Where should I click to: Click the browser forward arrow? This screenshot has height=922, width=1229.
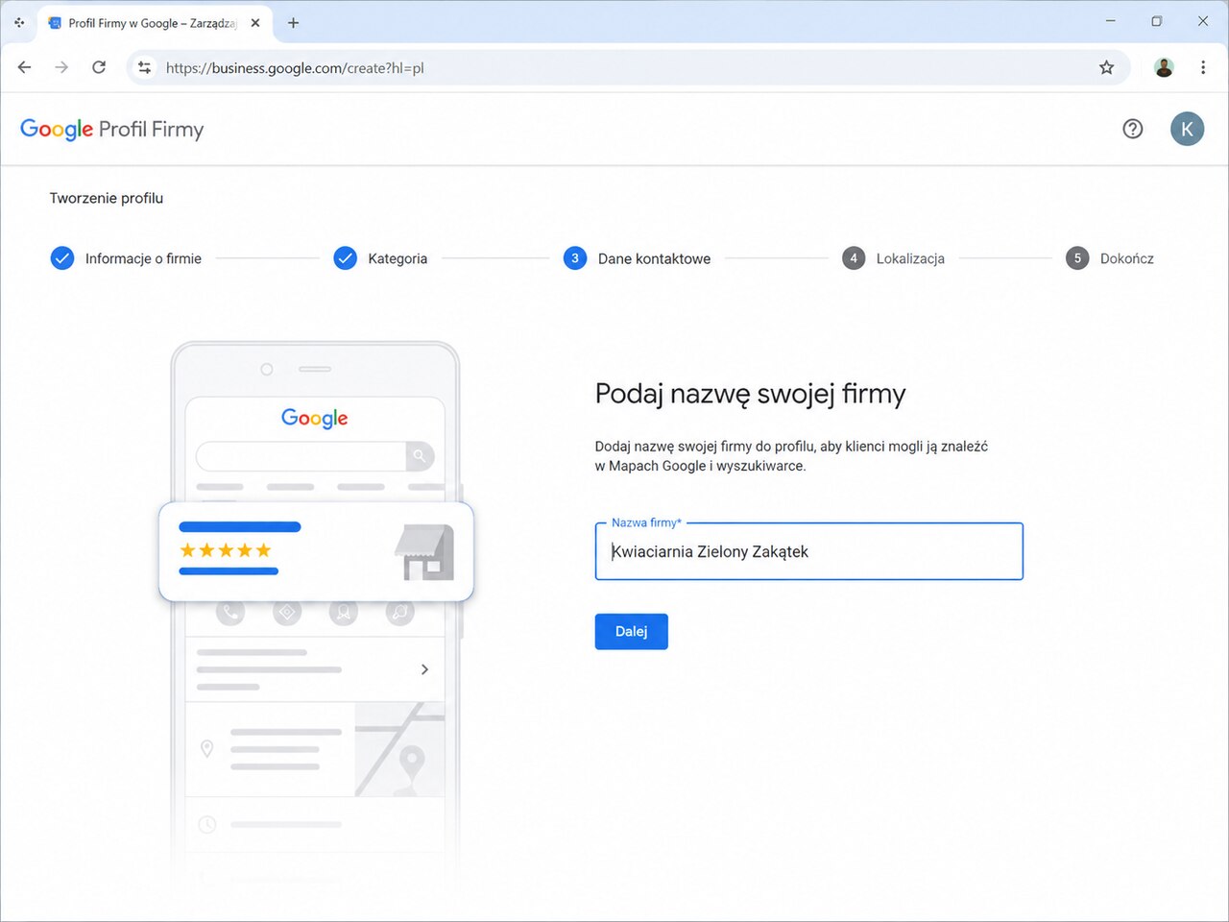point(61,67)
